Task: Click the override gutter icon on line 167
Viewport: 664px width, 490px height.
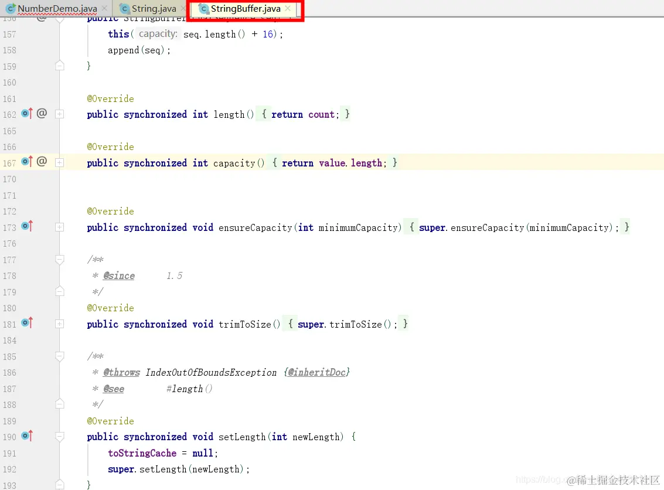Action: coord(27,162)
